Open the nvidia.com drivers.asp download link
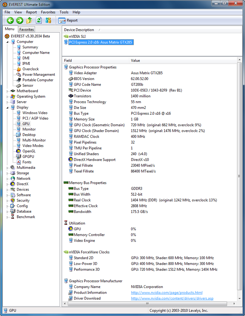This screenshot has width=245, height=316. coord(172,298)
